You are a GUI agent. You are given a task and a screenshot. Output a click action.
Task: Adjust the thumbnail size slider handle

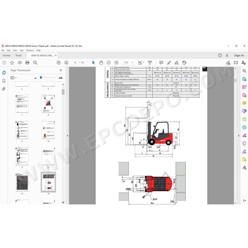tap(41, 78)
